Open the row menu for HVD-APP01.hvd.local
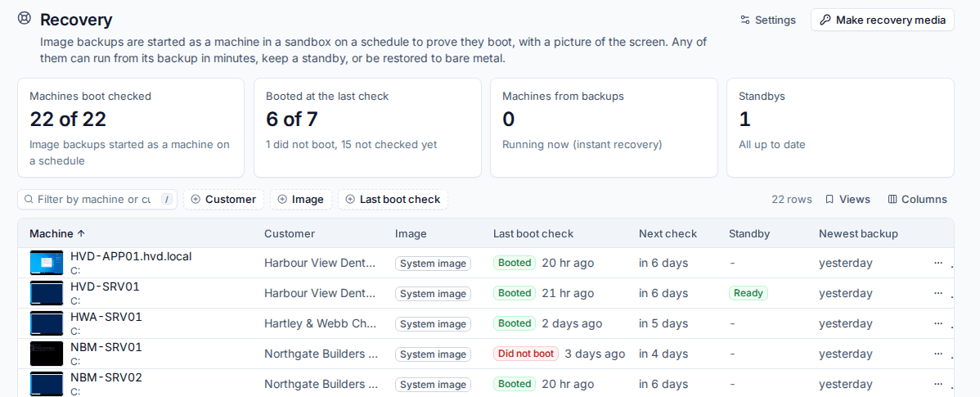 (x=938, y=264)
